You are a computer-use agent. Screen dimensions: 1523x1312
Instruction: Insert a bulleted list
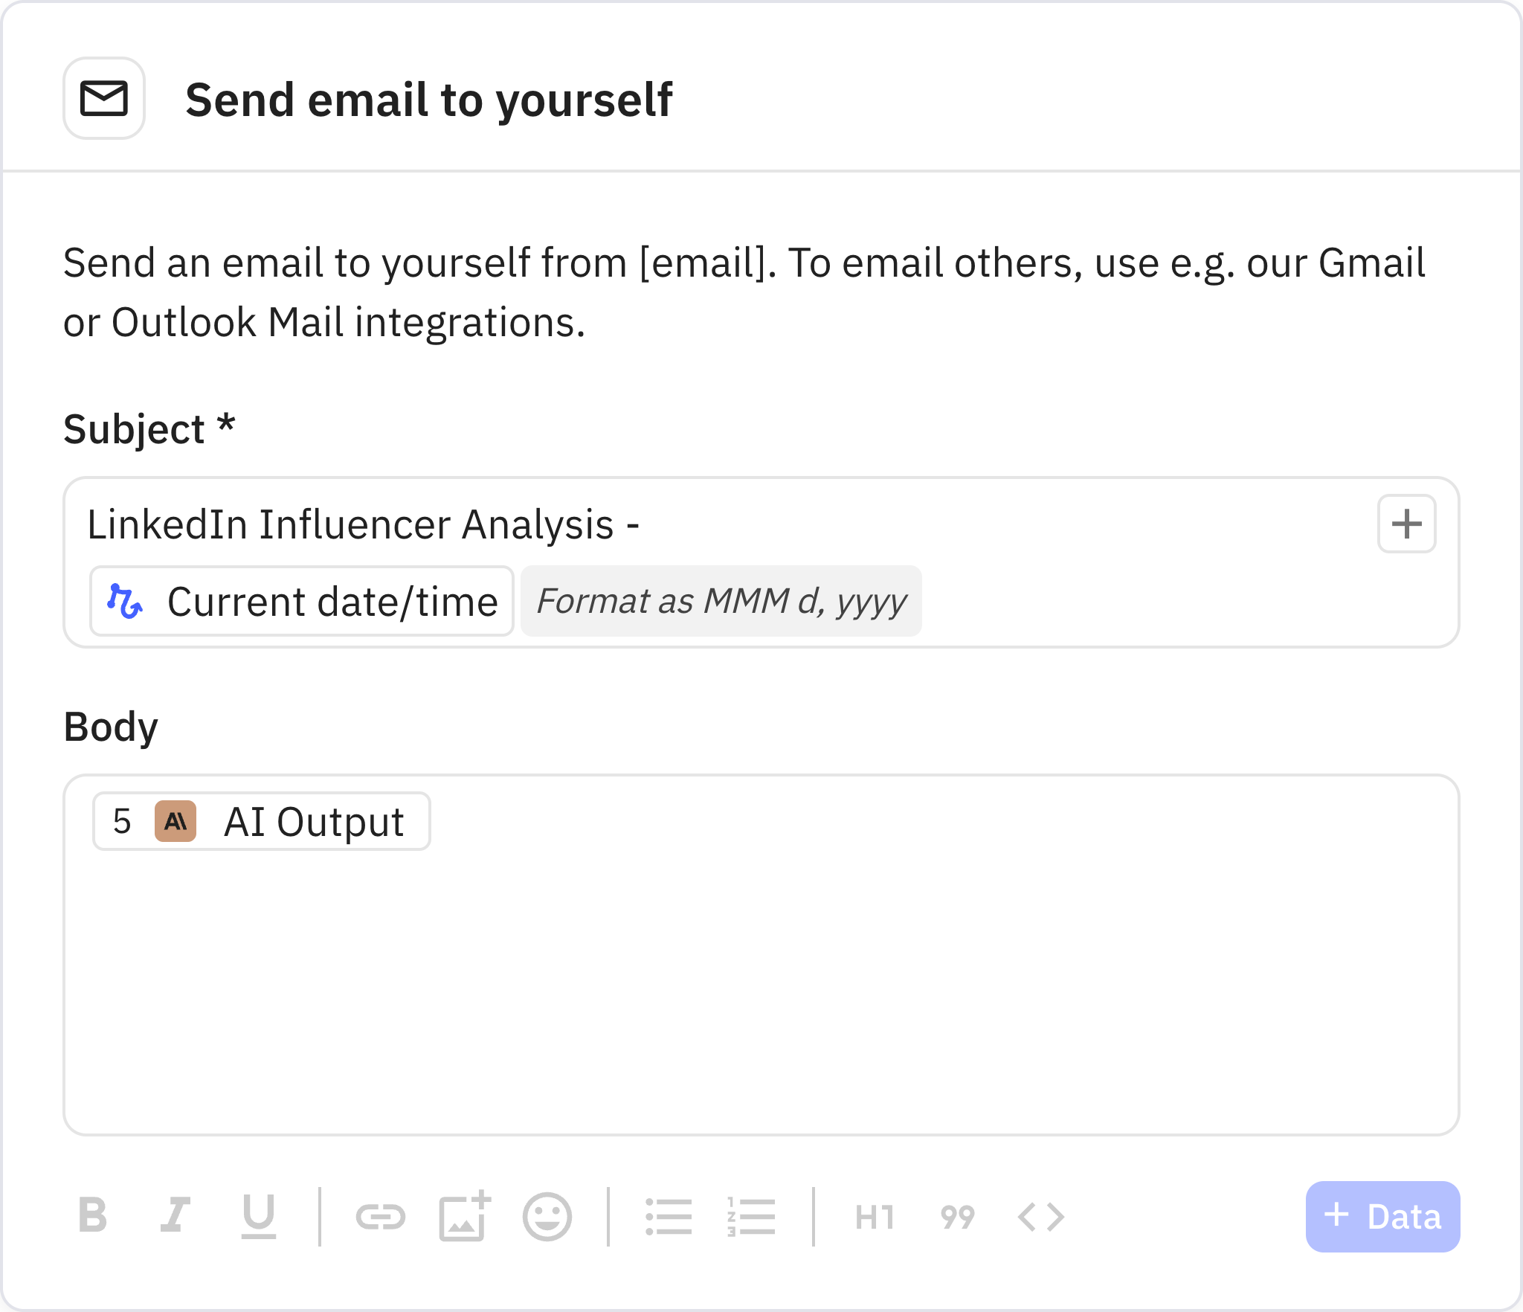tap(669, 1215)
